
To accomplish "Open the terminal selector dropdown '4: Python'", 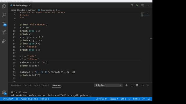I will pyautogui.click(x=108, y=86).
